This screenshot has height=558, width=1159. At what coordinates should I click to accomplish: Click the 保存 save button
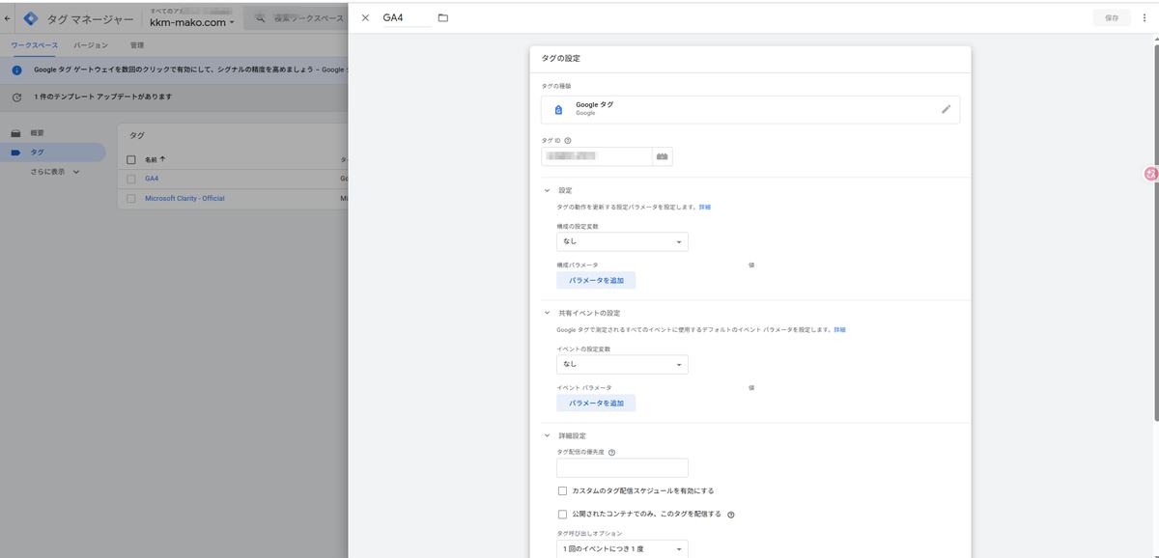1112,17
